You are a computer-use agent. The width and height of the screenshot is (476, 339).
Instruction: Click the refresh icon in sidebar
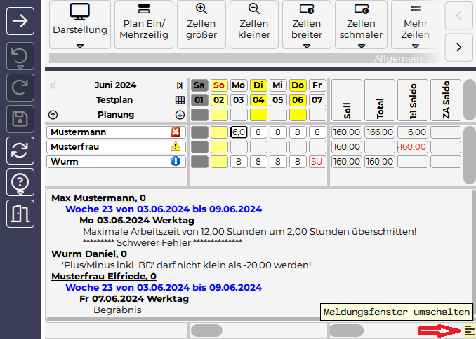pyautogui.click(x=20, y=150)
